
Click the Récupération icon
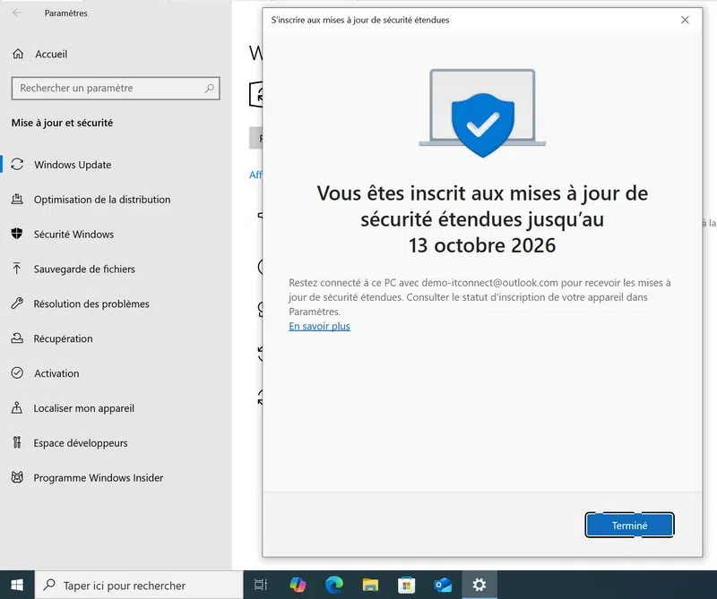pos(17,338)
